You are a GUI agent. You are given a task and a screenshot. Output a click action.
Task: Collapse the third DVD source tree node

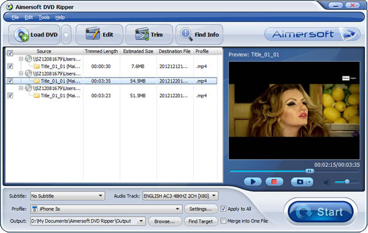(x=21, y=88)
